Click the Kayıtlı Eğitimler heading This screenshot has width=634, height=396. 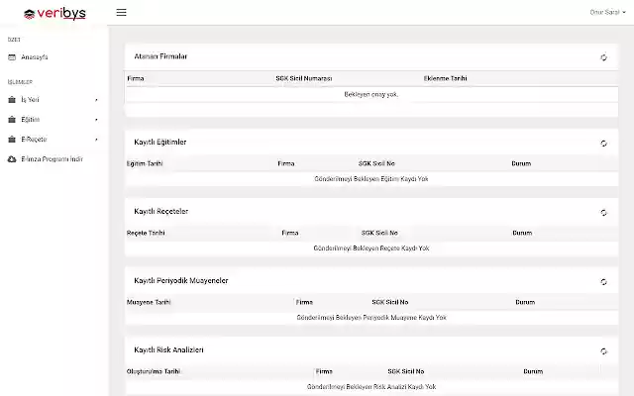(x=160, y=143)
